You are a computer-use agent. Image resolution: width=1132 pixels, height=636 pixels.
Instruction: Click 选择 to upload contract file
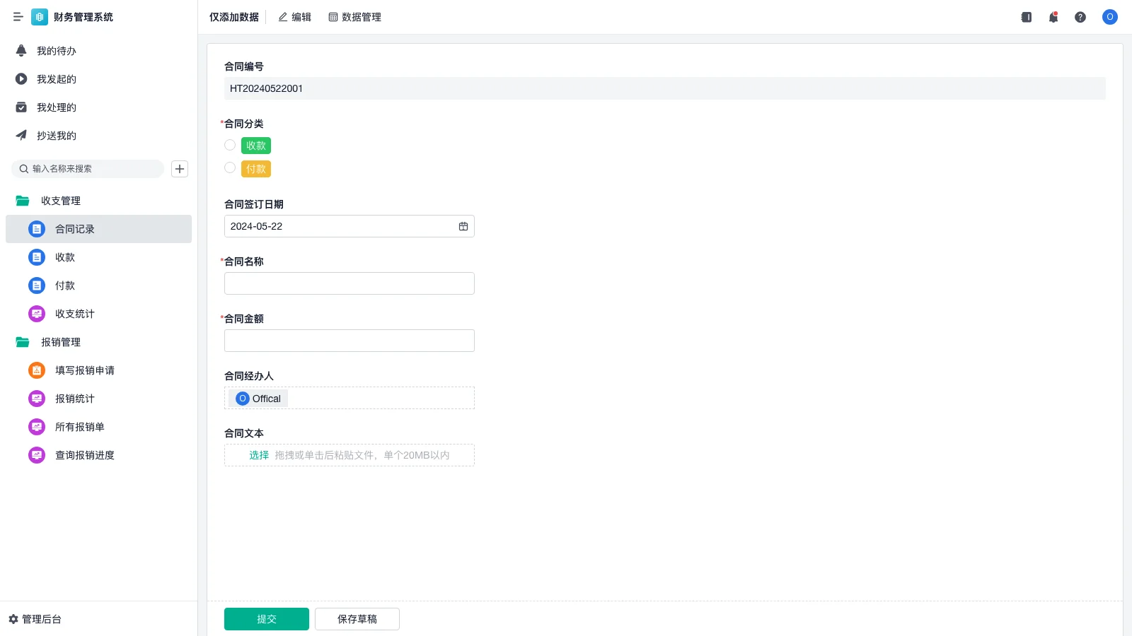[259, 455]
